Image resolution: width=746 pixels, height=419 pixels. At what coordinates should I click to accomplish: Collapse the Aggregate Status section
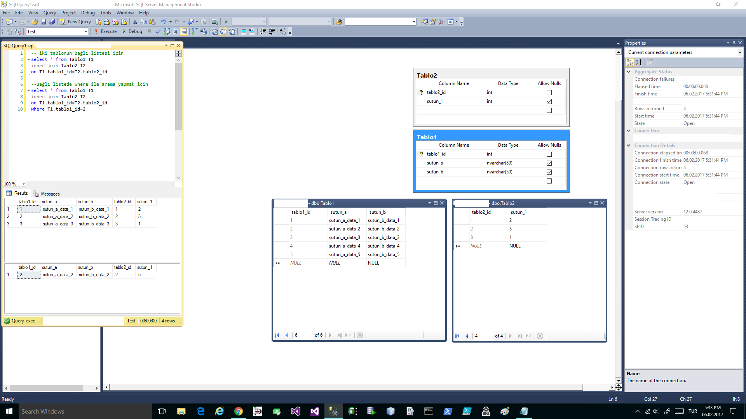[x=629, y=72]
